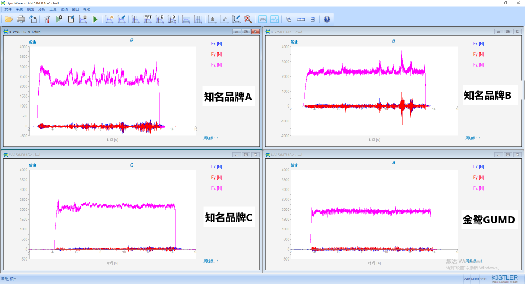
Task: Print the current graph
Action: coord(21,20)
